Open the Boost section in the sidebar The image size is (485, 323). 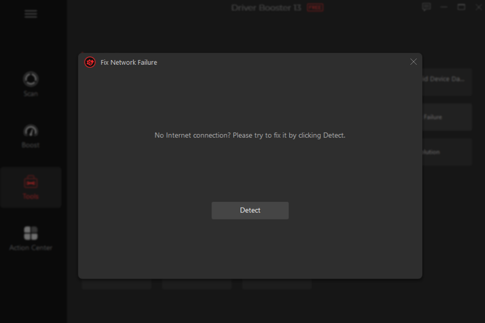click(x=31, y=136)
